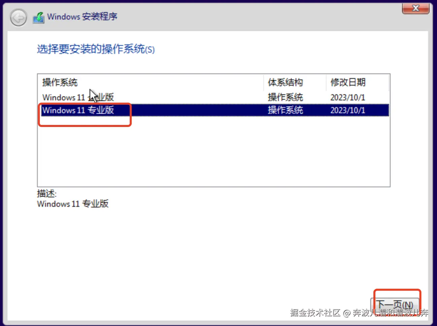Click the 描述 description text Windows 11 专业版
This screenshot has height=326, width=437.
click(x=73, y=204)
